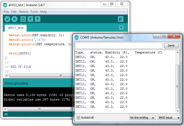
Task: Minimize the Arduino IDE window
Action: 105,4
